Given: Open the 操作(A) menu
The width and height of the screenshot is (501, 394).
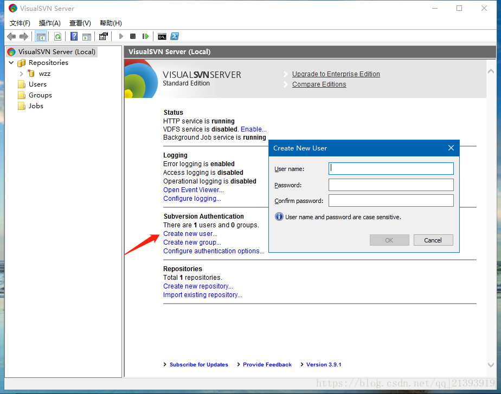Looking at the screenshot, I should click(x=50, y=23).
